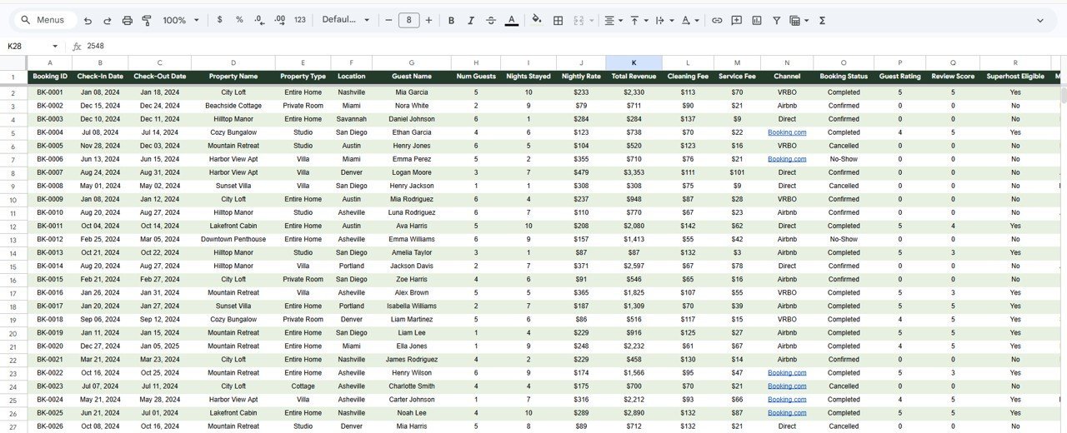Select Cottage property type cell
1067x433 pixels.
[303, 386]
